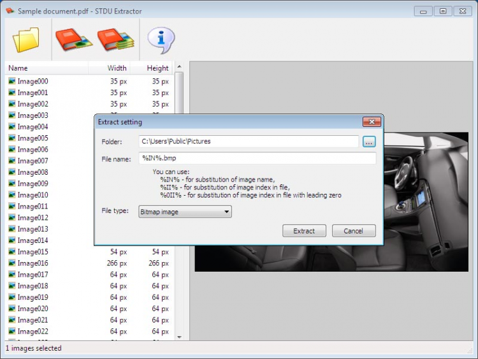Select the Image005 row icon

point(12,138)
